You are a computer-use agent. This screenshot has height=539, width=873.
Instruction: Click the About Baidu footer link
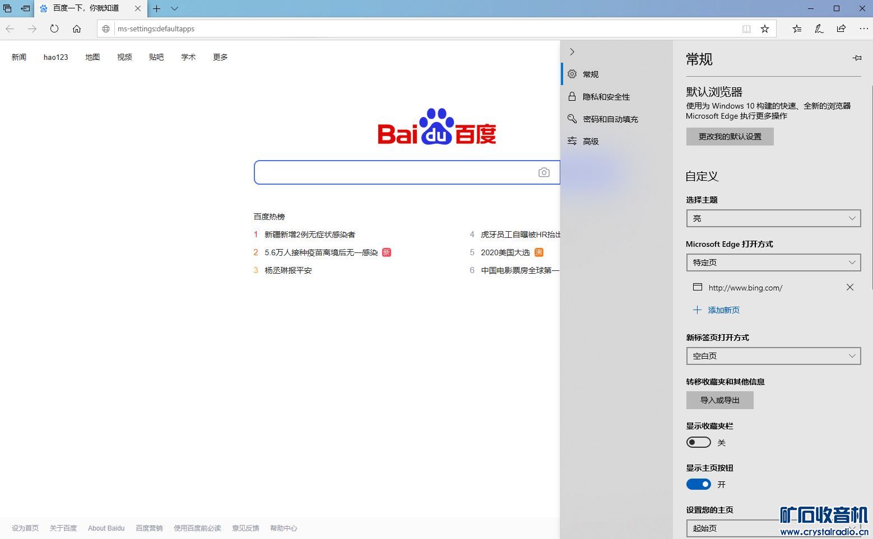coord(106,528)
